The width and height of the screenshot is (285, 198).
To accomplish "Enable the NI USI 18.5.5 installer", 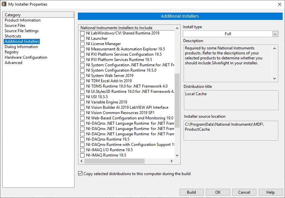I will pos(82,97).
